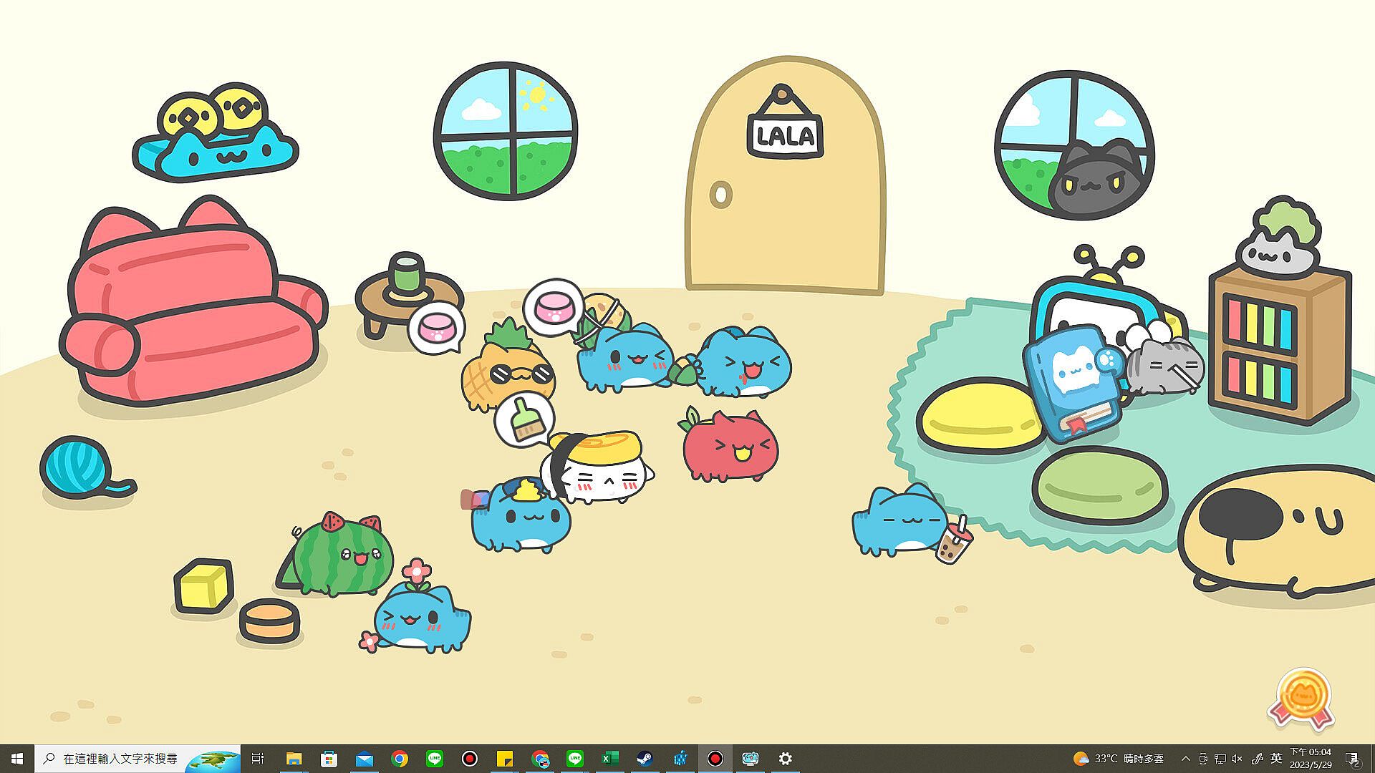The image size is (1375, 773).
Task: Open the Mail app icon
Action: (364, 759)
